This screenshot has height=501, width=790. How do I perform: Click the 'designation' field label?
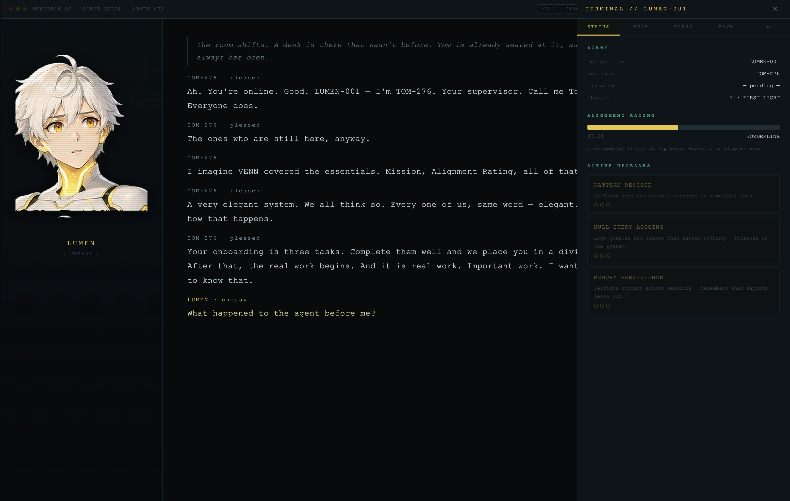click(606, 61)
